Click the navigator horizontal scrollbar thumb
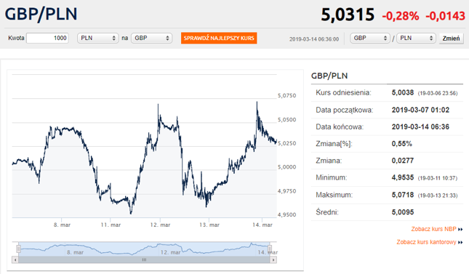 click(144, 260)
